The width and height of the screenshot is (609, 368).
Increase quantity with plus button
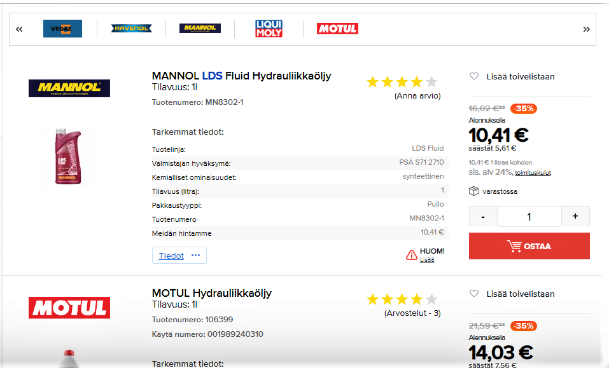(575, 216)
